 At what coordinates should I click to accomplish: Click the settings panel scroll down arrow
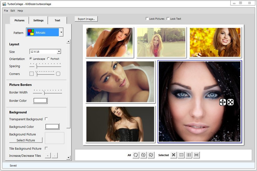point(68,157)
